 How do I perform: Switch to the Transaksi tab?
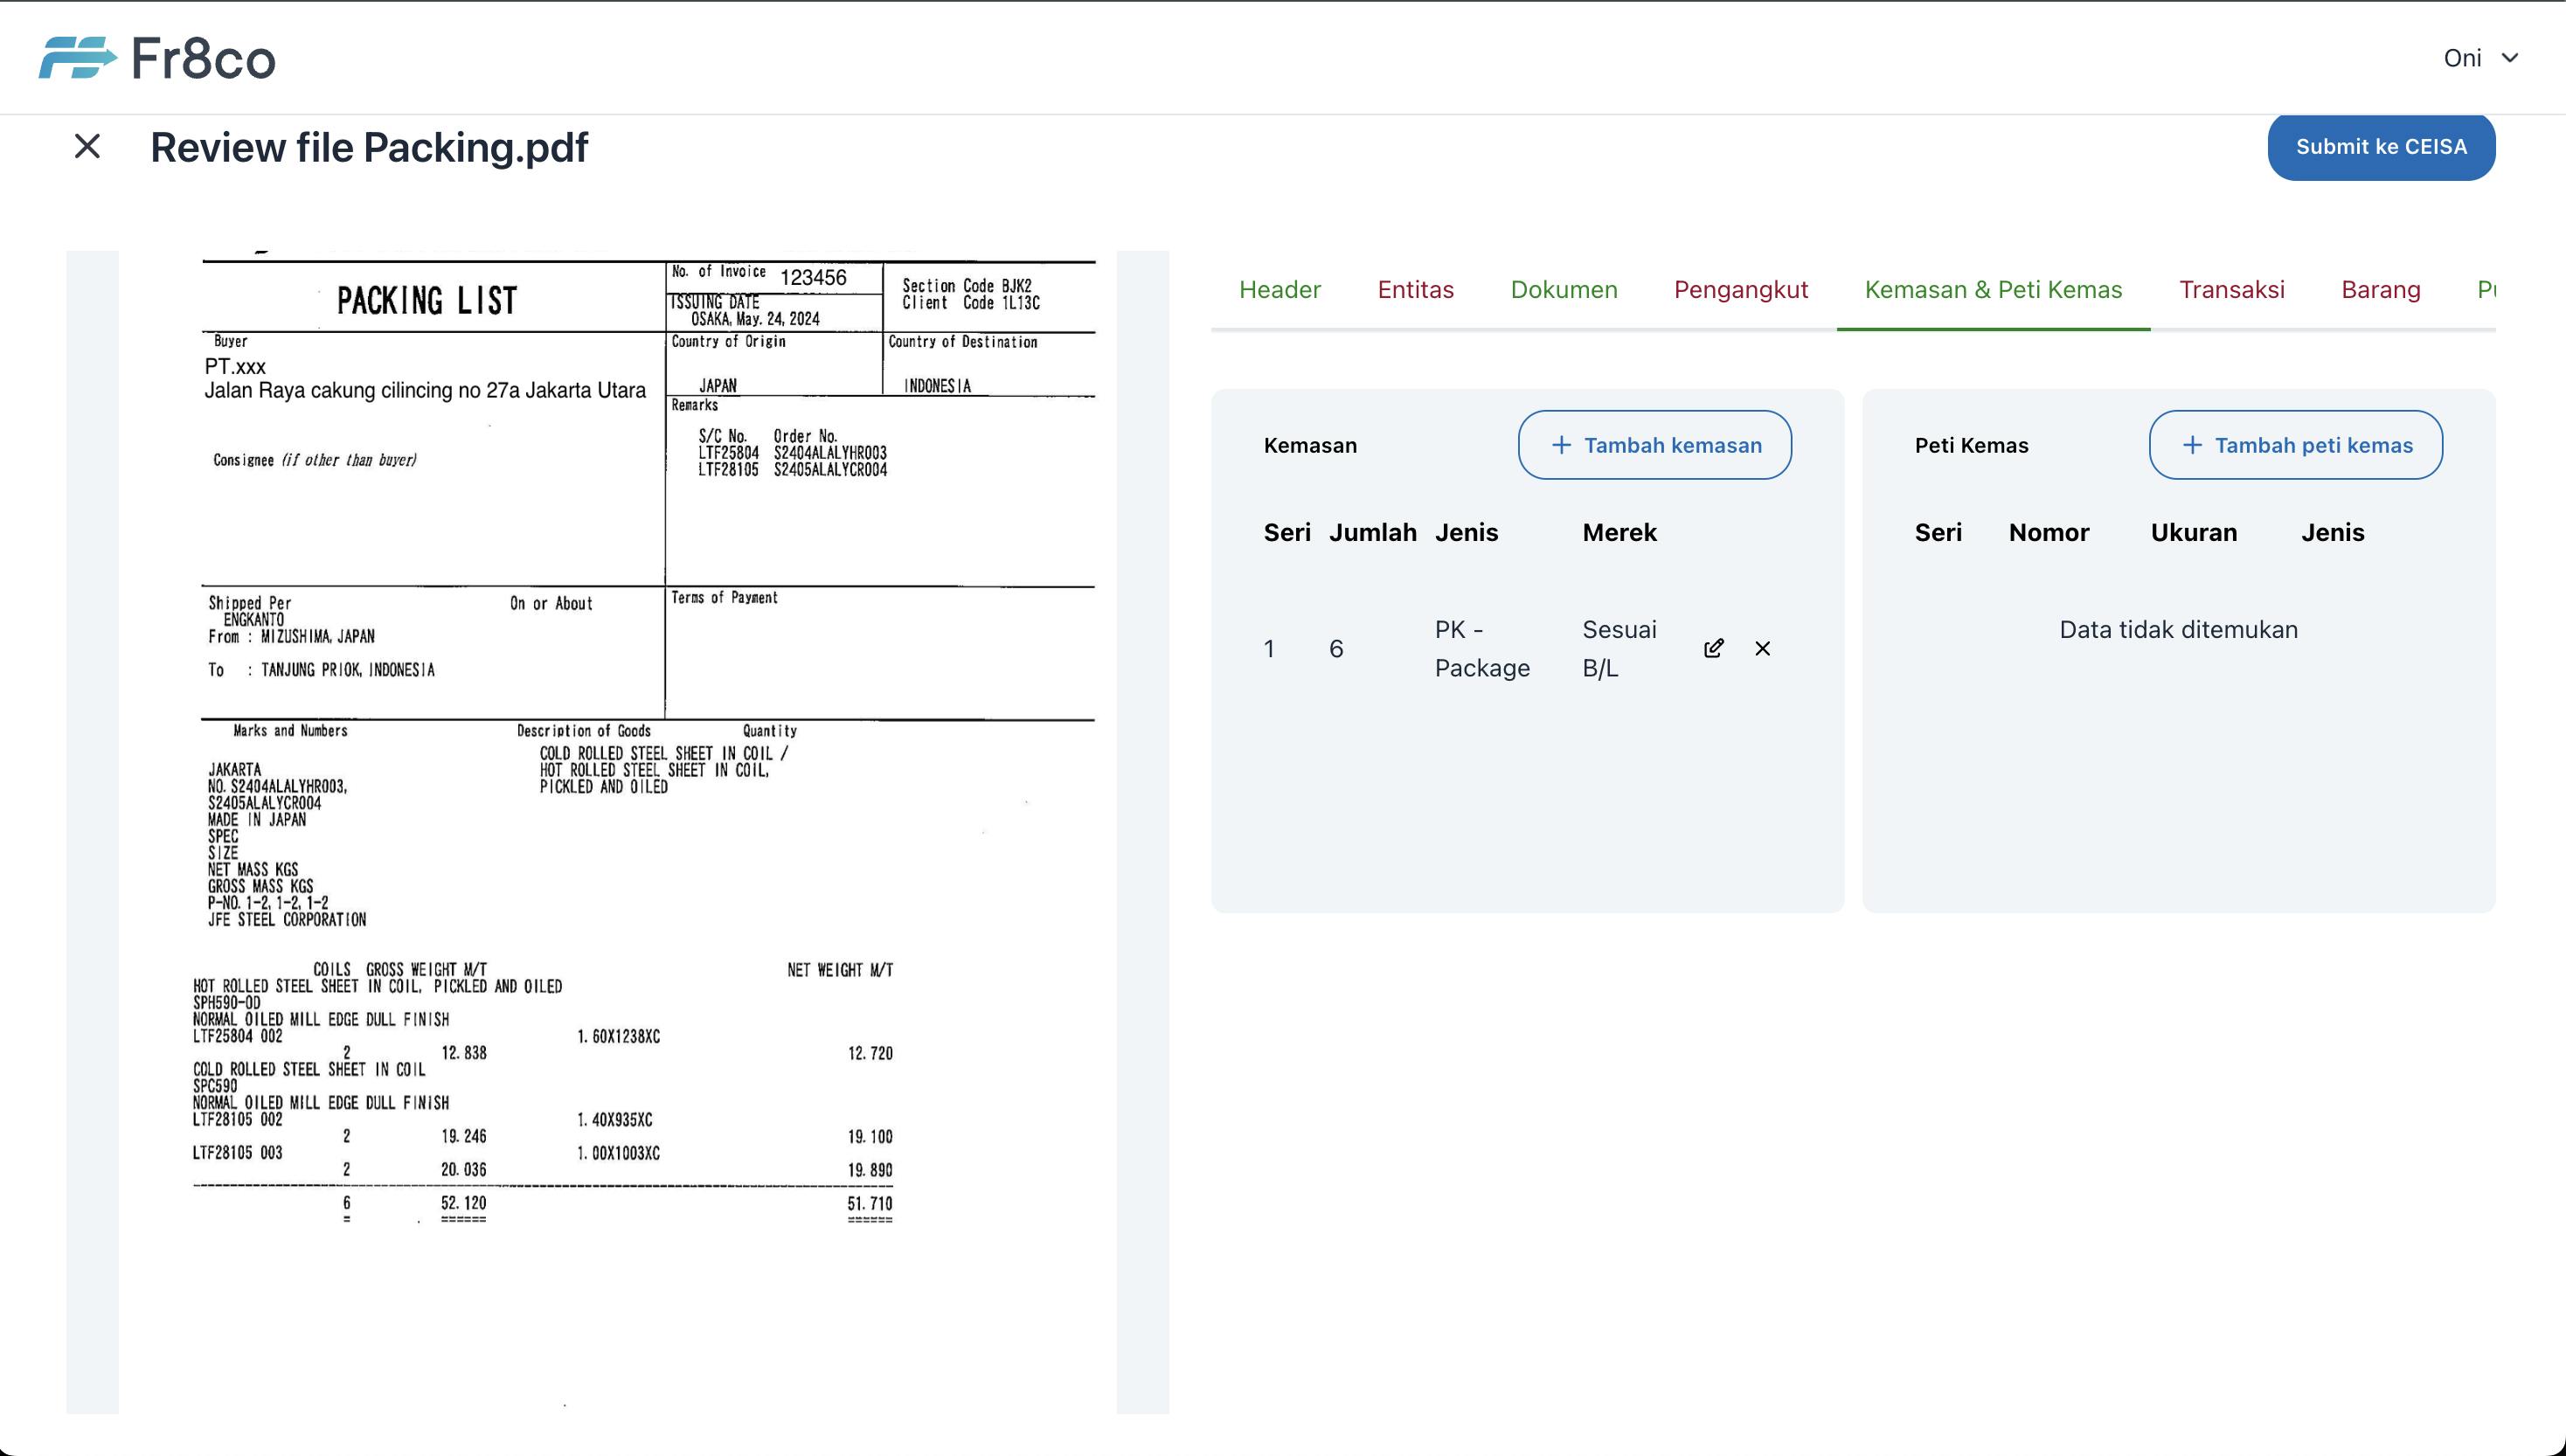(x=2231, y=289)
